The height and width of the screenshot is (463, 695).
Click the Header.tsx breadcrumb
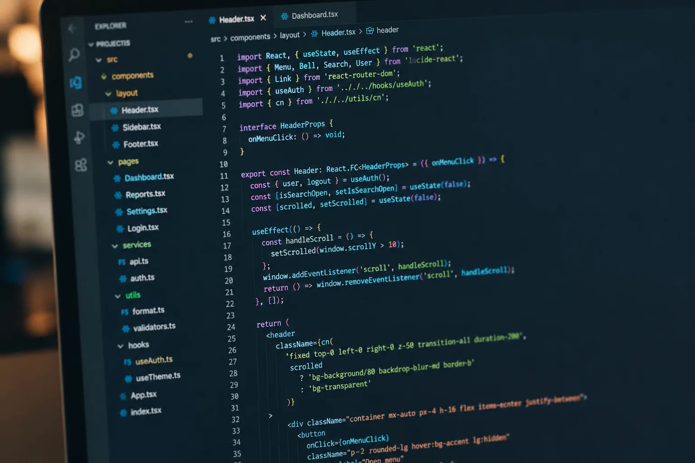click(x=338, y=33)
